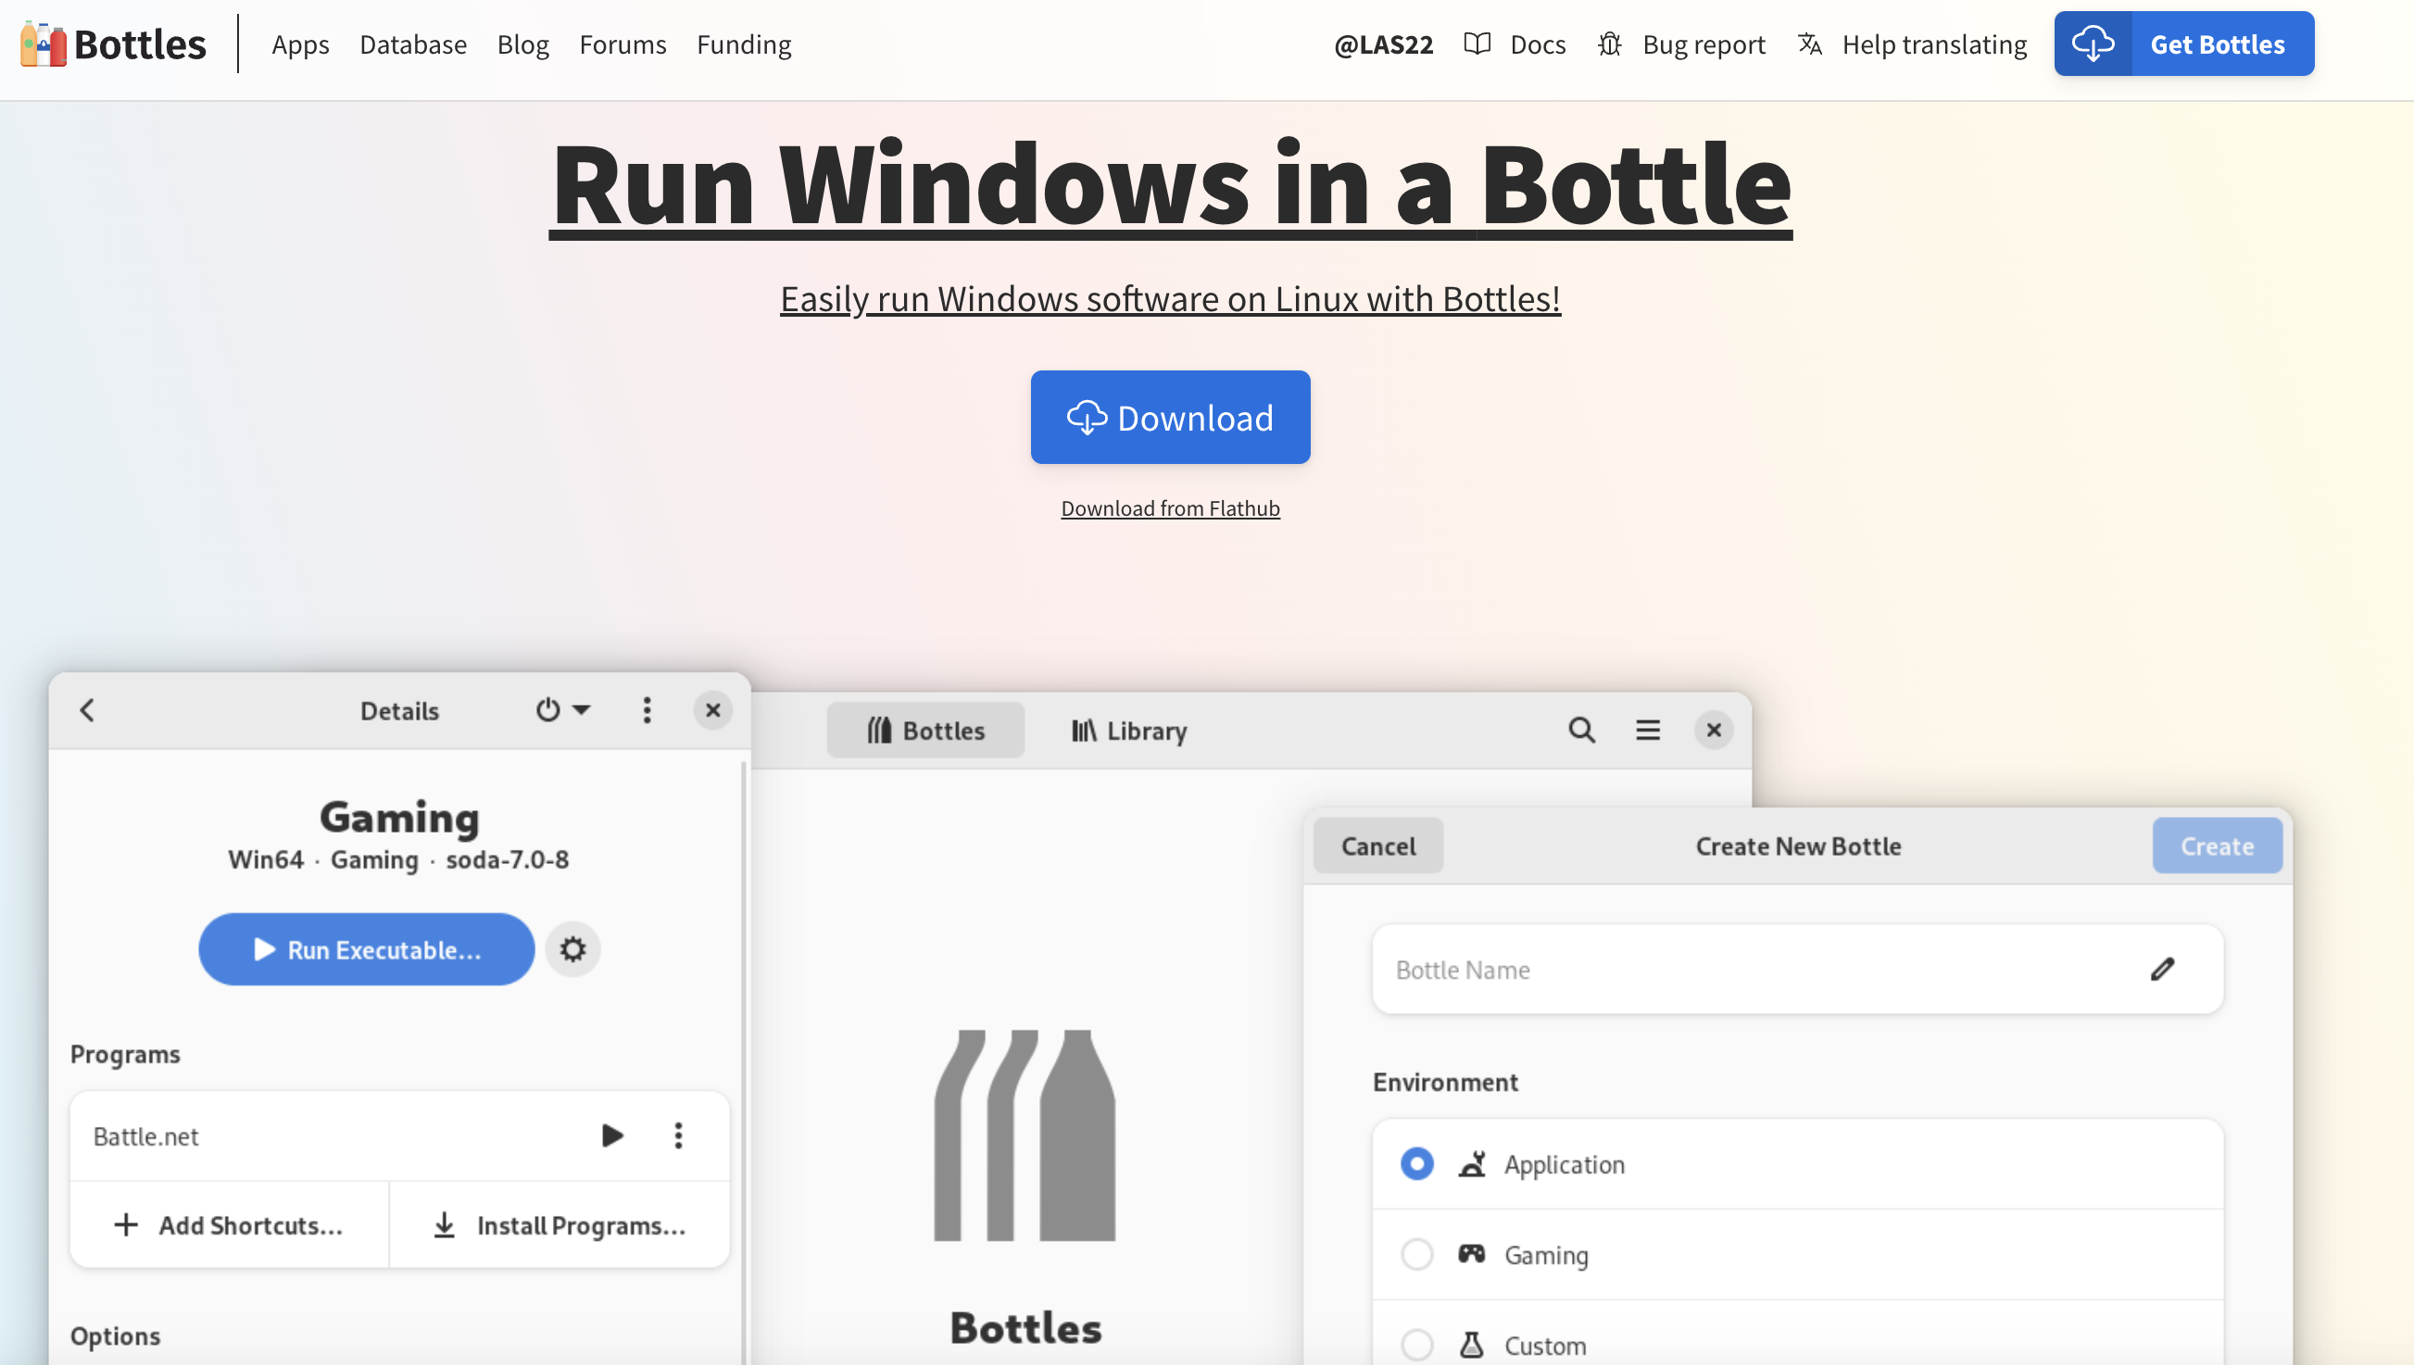
Task: Click the blue Download button
Action: coord(1170,418)
